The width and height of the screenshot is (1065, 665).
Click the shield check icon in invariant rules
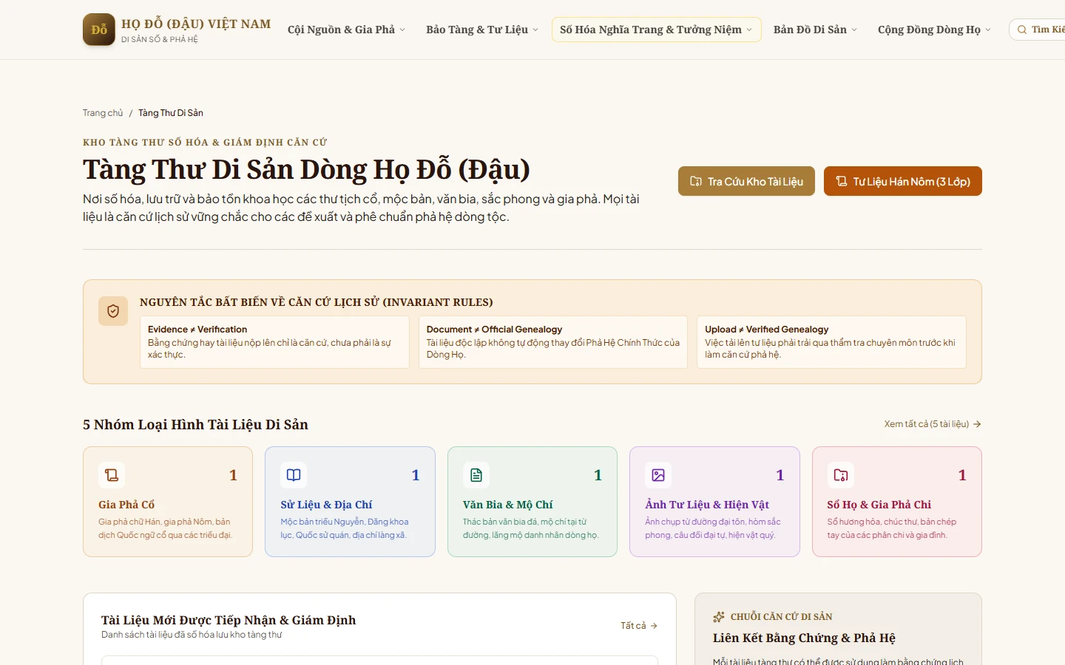click(x=113, y=311)
